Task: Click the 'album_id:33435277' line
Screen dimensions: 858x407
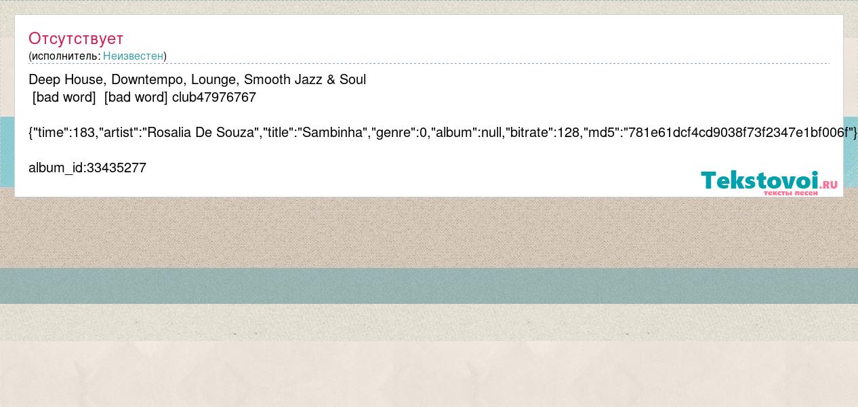Action: [x=87, y=168]
